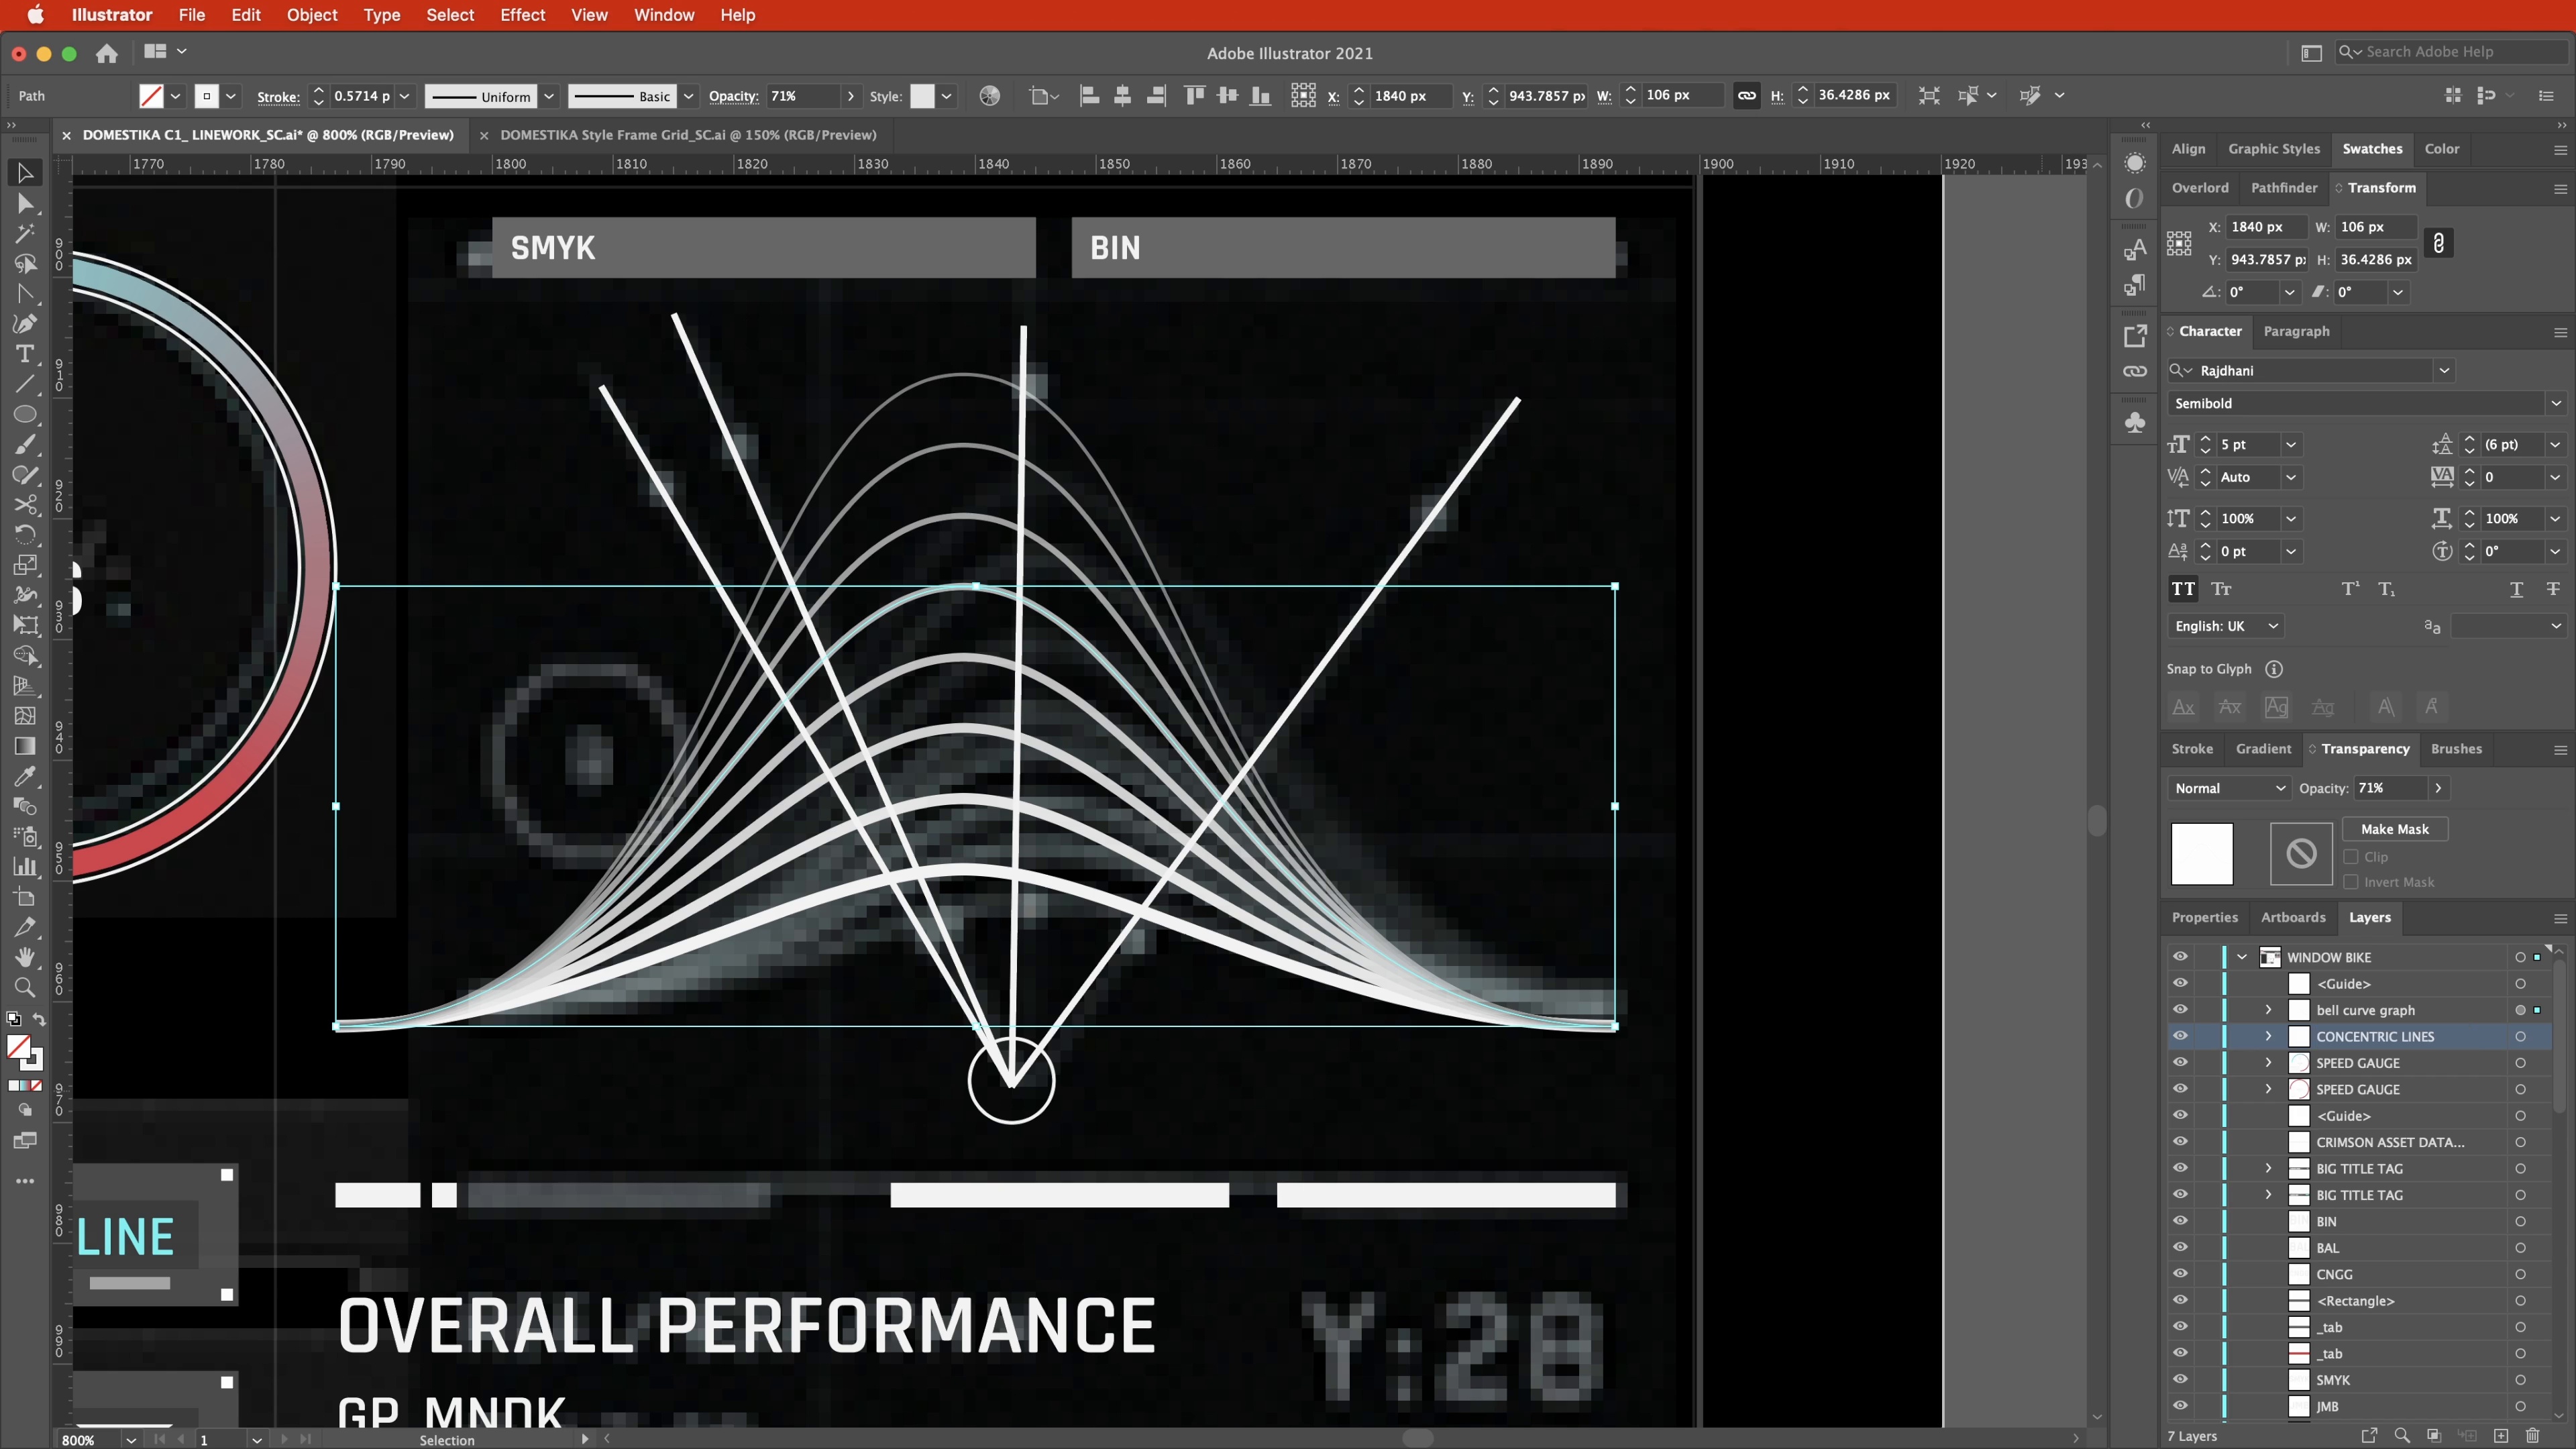2576x1449 pixels.
Task: Select the Rotate tool
Action: [x=25, y=534]
